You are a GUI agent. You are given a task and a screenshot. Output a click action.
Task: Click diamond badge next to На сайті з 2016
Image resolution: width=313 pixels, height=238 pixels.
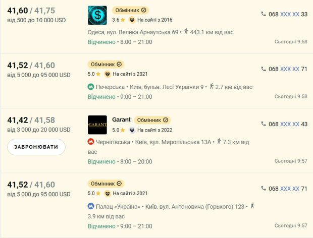click(x=132, y=20)
